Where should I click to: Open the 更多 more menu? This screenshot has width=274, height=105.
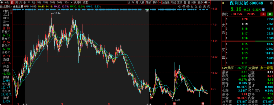tap(200, 3)
